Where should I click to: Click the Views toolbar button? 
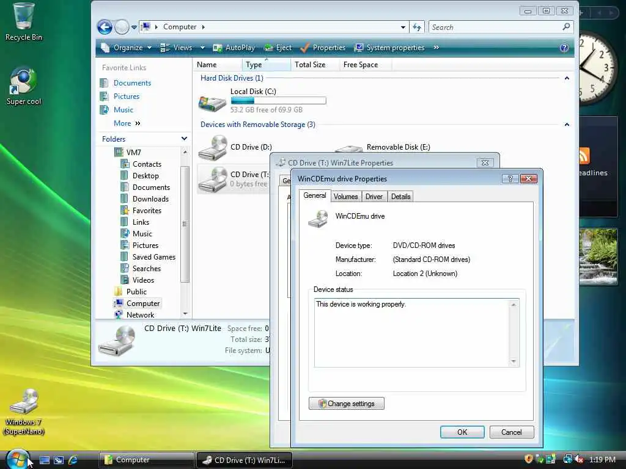(176, 48)
